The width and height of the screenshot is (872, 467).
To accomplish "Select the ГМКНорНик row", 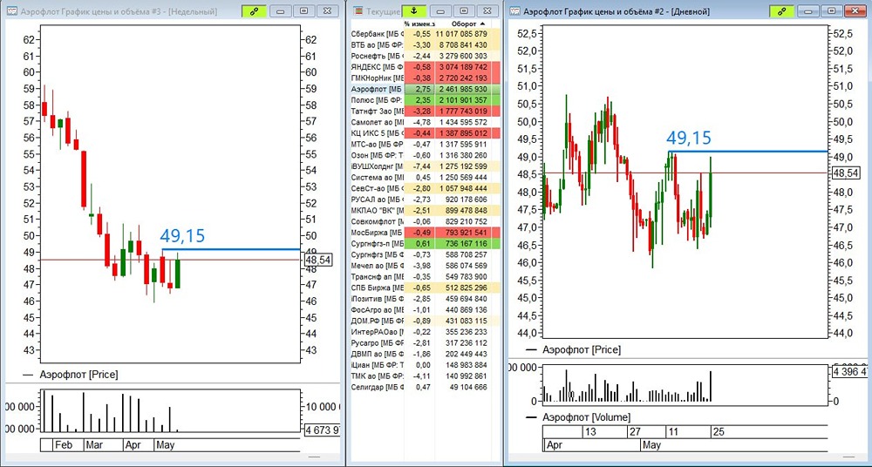I will point(424,78).
